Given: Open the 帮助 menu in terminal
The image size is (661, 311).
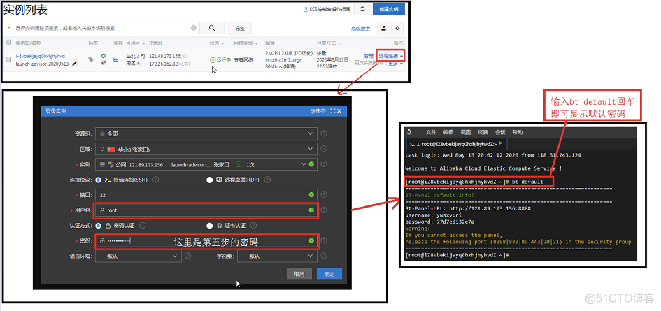Looking at the screenshot, I should [517, 132].
